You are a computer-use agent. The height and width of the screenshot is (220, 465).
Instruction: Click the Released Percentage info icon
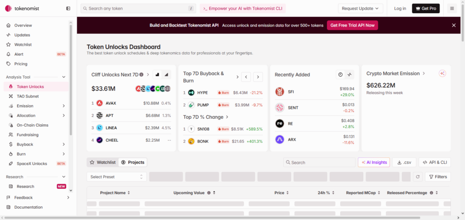431,193
